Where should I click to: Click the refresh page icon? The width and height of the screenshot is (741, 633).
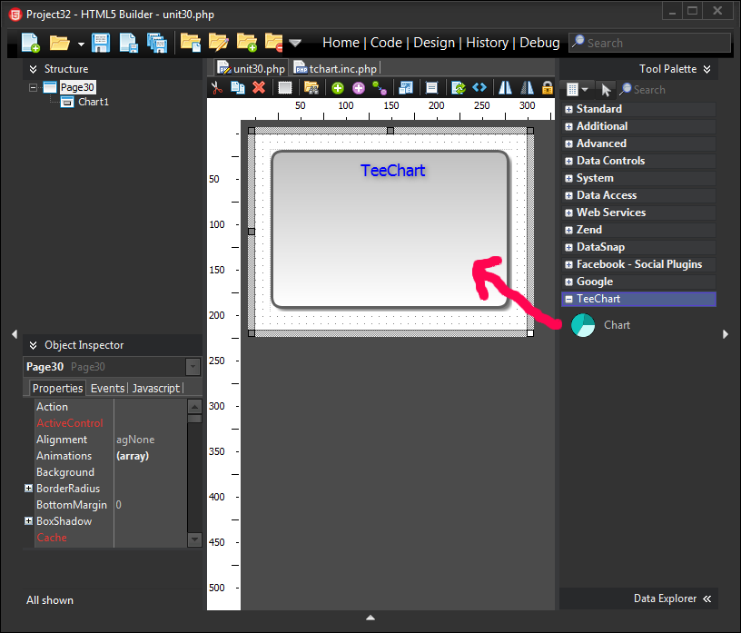tap(459, 88)
